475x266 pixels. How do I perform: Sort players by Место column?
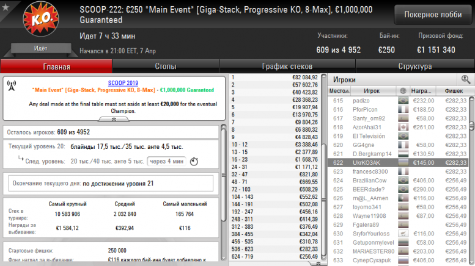(x=339, y=91)
